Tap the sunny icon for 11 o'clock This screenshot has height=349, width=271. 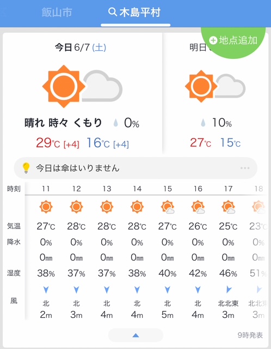pos(46,207)
